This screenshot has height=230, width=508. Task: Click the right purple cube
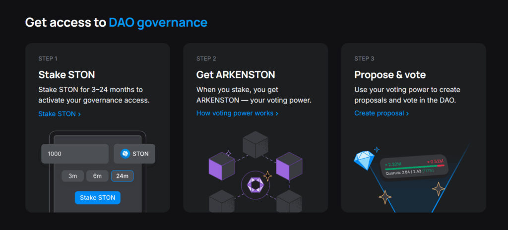pos(289,166)
